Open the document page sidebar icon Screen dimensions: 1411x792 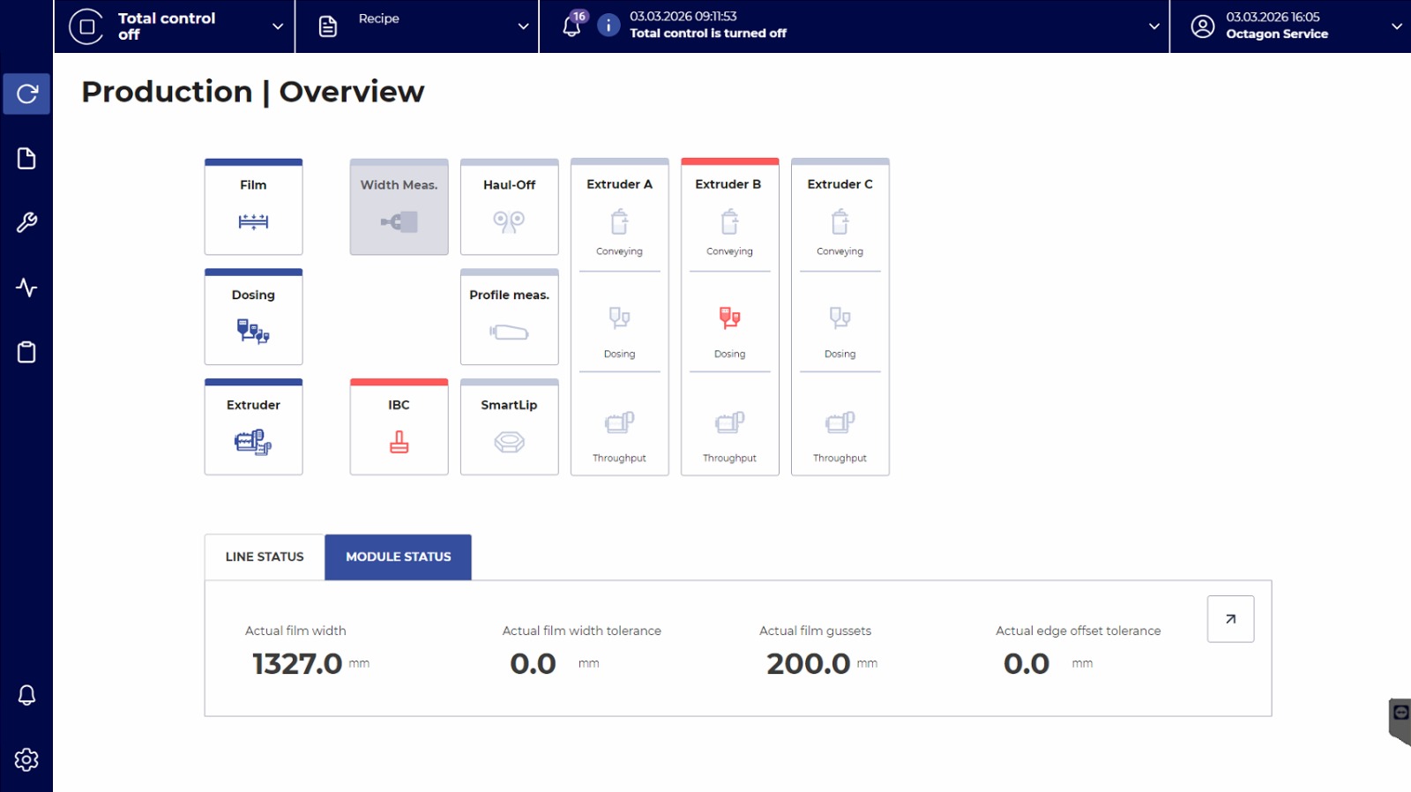click(x=26, y=159)
